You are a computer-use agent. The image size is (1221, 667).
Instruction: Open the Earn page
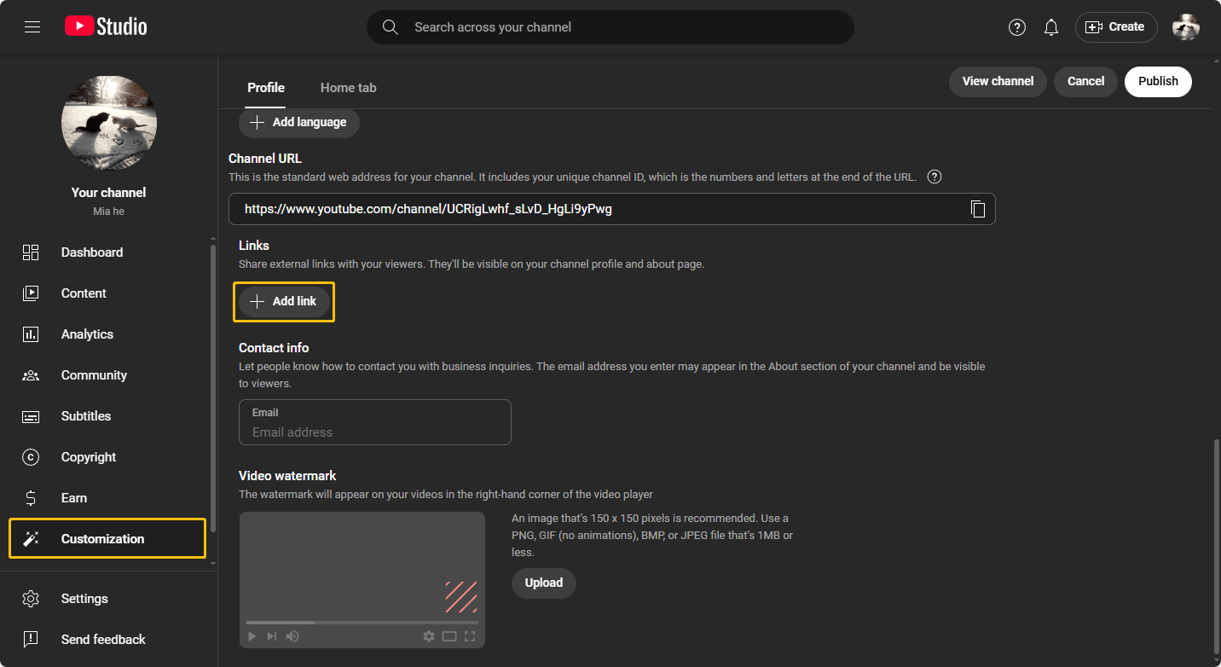[x=74, y=498]
